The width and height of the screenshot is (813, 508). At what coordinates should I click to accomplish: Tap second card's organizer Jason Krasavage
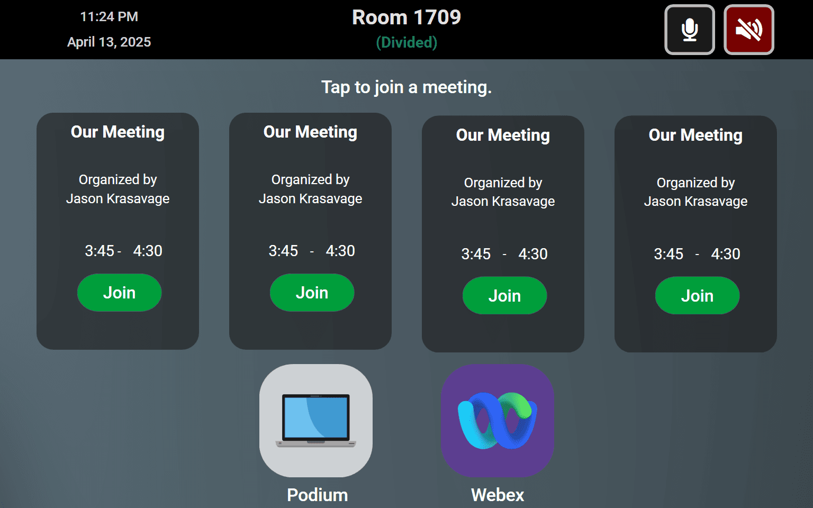tap(311, 199)
